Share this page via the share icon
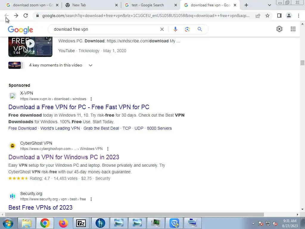 [x=258, y=16]
